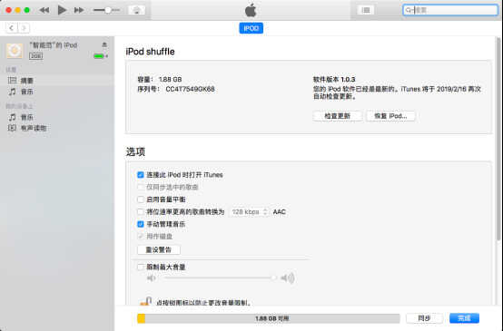Viewport: 503px width, 331px height.
Task: Toggle convert higher bit rate songs checkbox
Action: [141, 212]
